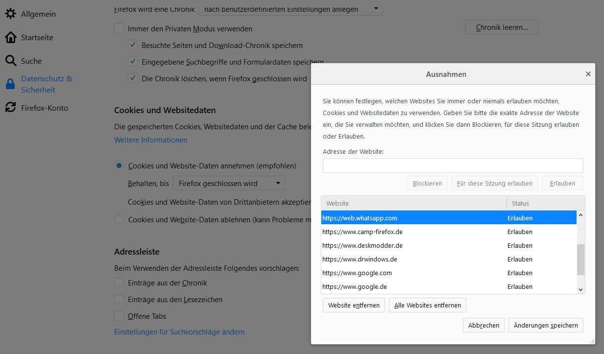604x354 pixels.
Task: Click the Firefox-Konto sync icon
Action: coord(10,108)
